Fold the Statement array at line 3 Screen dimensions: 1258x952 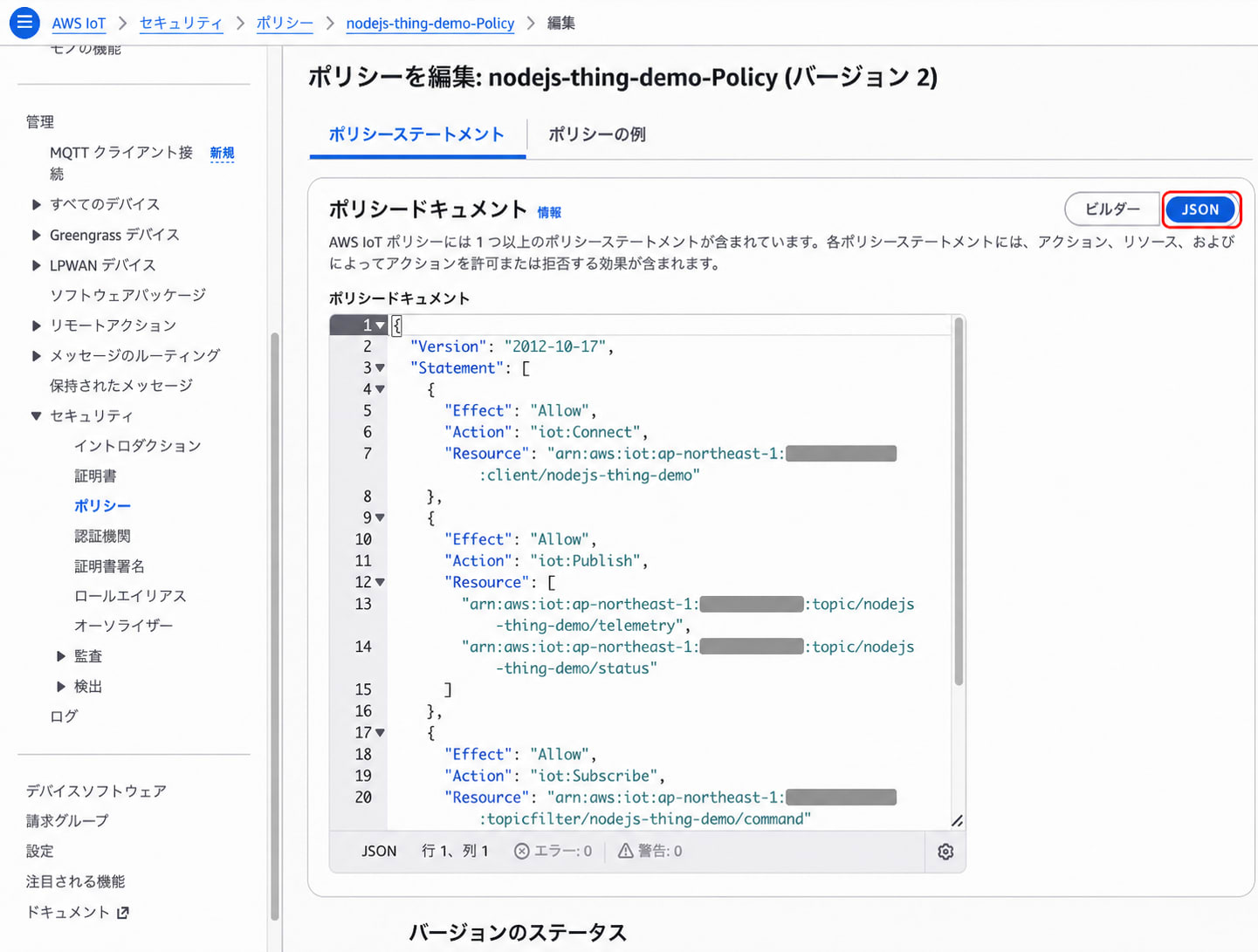(x=380, y=368)
